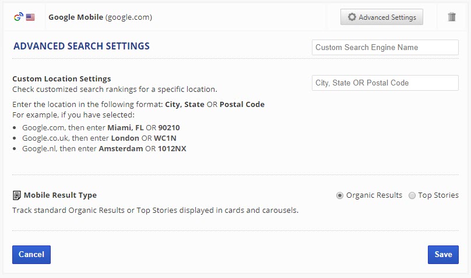Click the Amsterdam example text
The image size is (471, 278).
point(121,148)
